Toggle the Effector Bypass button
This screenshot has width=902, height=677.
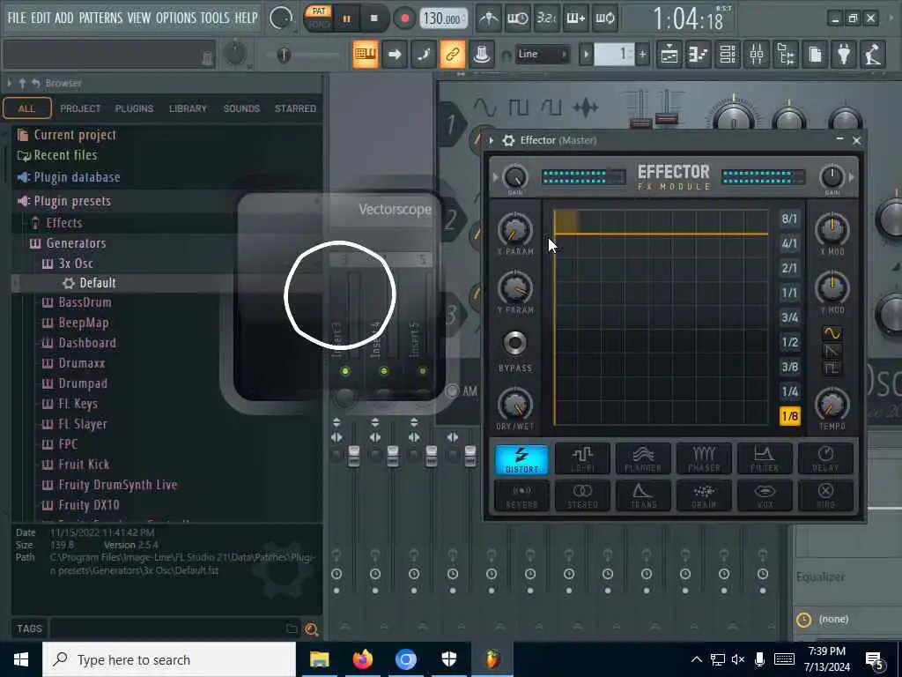pos(514,343)
